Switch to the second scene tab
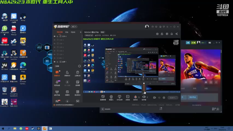Viewport: 233px width, 131px height. point(67,32)
